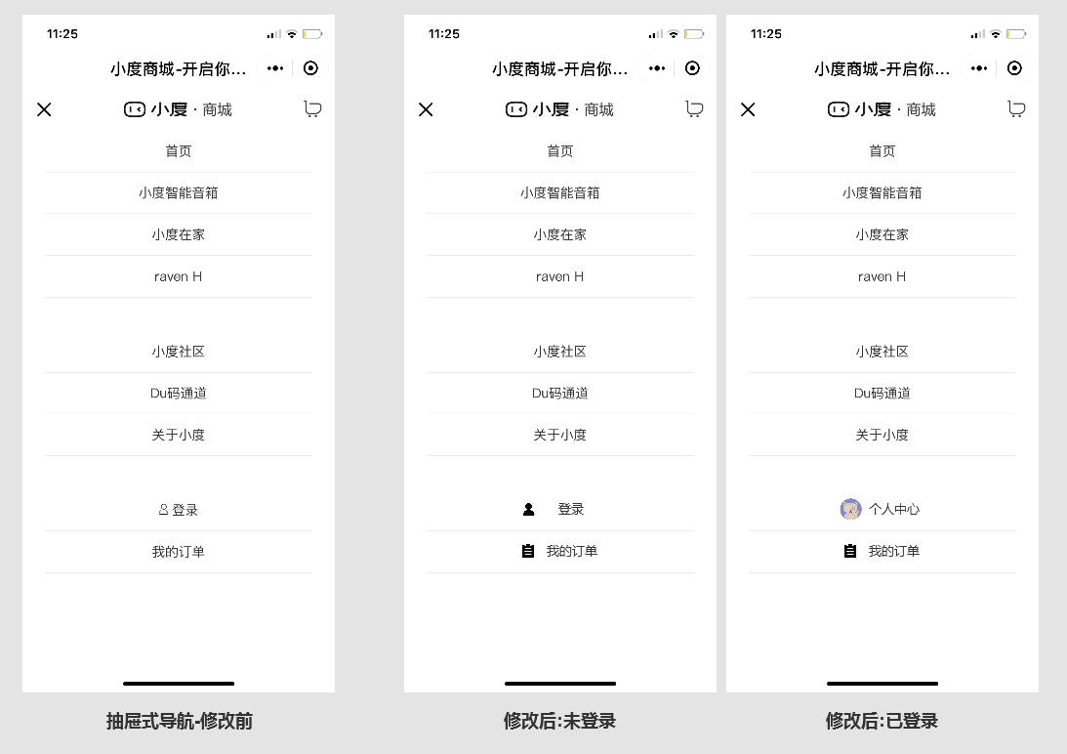Open 关于小度 in the 已登录 mockup
Screen dimensions: 1067x754
[x=882, y=435]
